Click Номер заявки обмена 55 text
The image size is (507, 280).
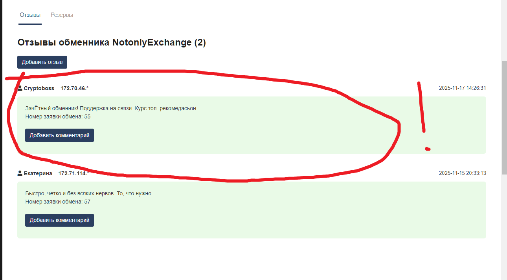pos(57,116)
